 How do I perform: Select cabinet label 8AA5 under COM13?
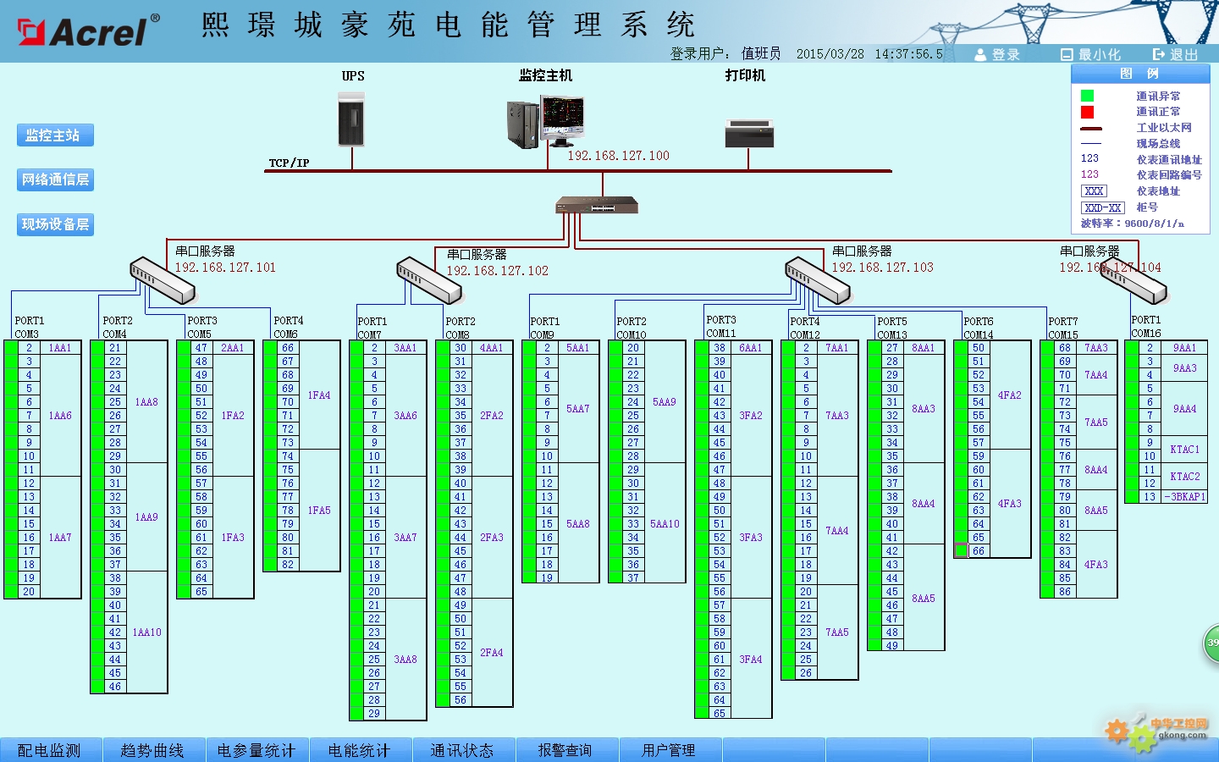pyautogui.click(x=924, y=599)
